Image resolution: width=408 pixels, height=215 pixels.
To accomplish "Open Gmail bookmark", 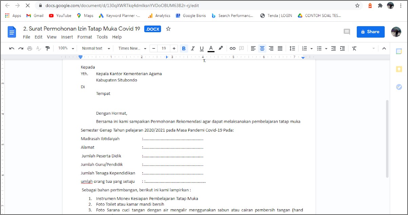I will 35,16.
